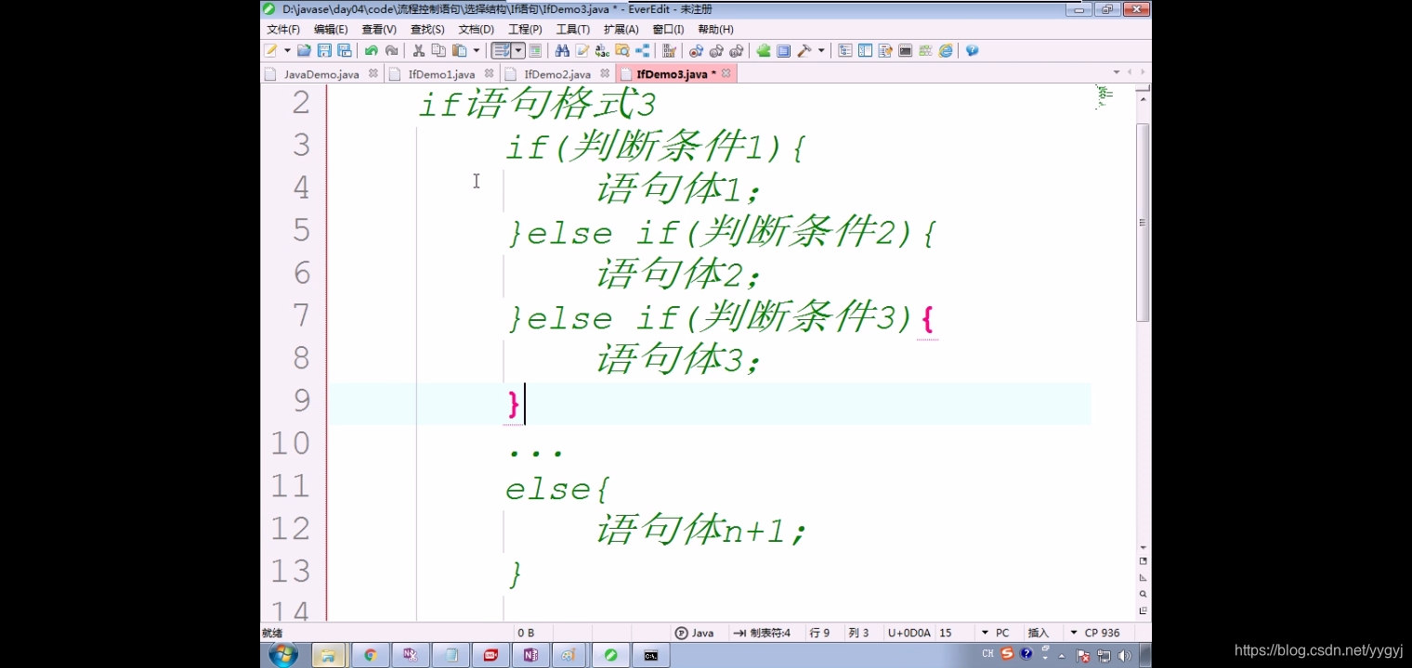The image size is (1412, 668).
Task: Close the IfDemo2.java tab
Action: pos(605,73)
